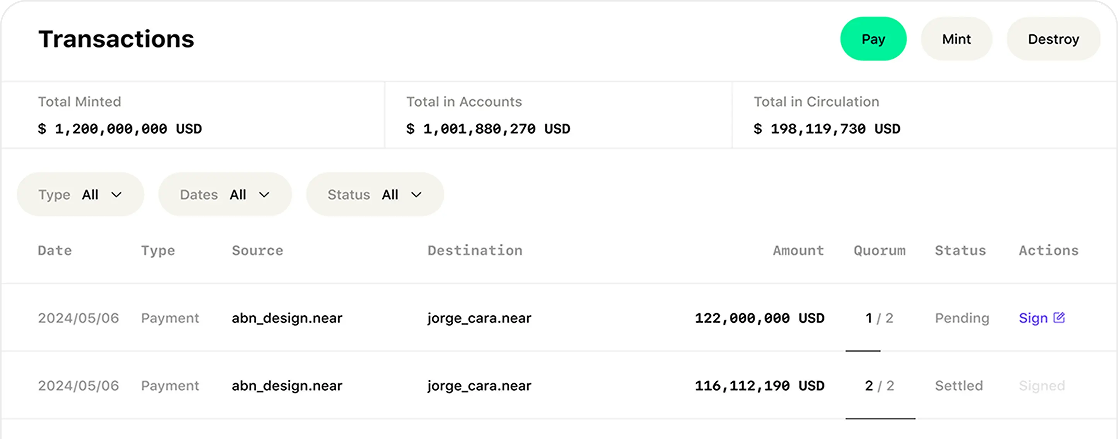Click the $ 198,119,730 USD value
1118x439 pixels.
[827, 129]
